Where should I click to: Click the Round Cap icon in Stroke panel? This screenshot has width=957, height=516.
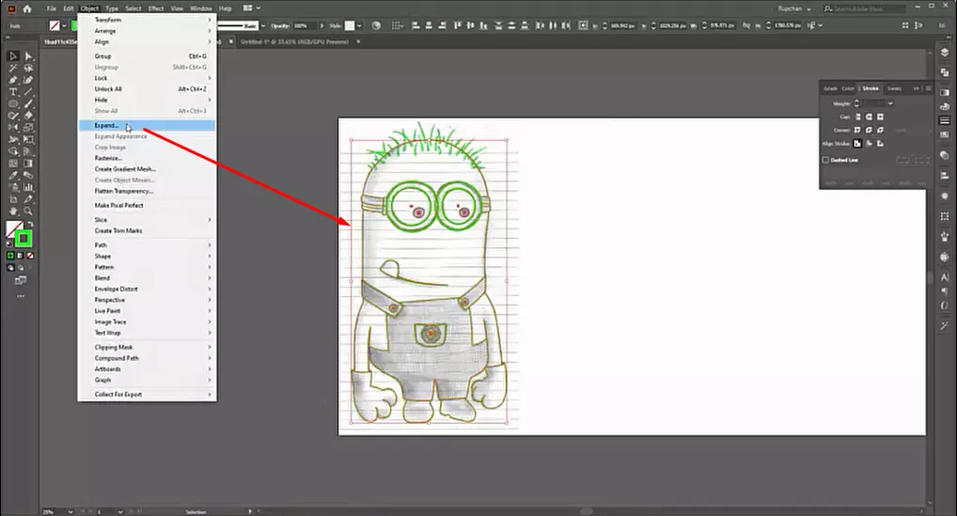tap(870, 117)
